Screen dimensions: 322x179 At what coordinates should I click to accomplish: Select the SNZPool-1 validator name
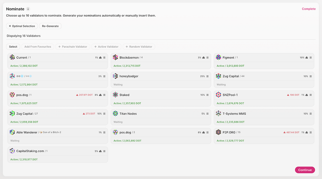coord(230,95)
